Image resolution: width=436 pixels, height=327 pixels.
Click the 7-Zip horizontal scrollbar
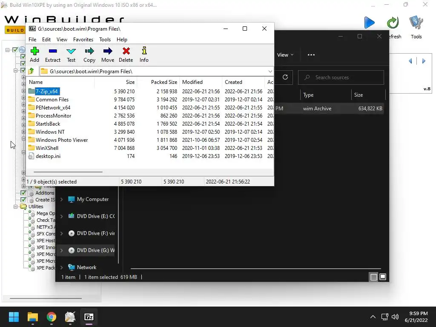68,172
